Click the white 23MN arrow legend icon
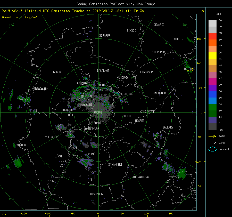 [x=212, y=143]
